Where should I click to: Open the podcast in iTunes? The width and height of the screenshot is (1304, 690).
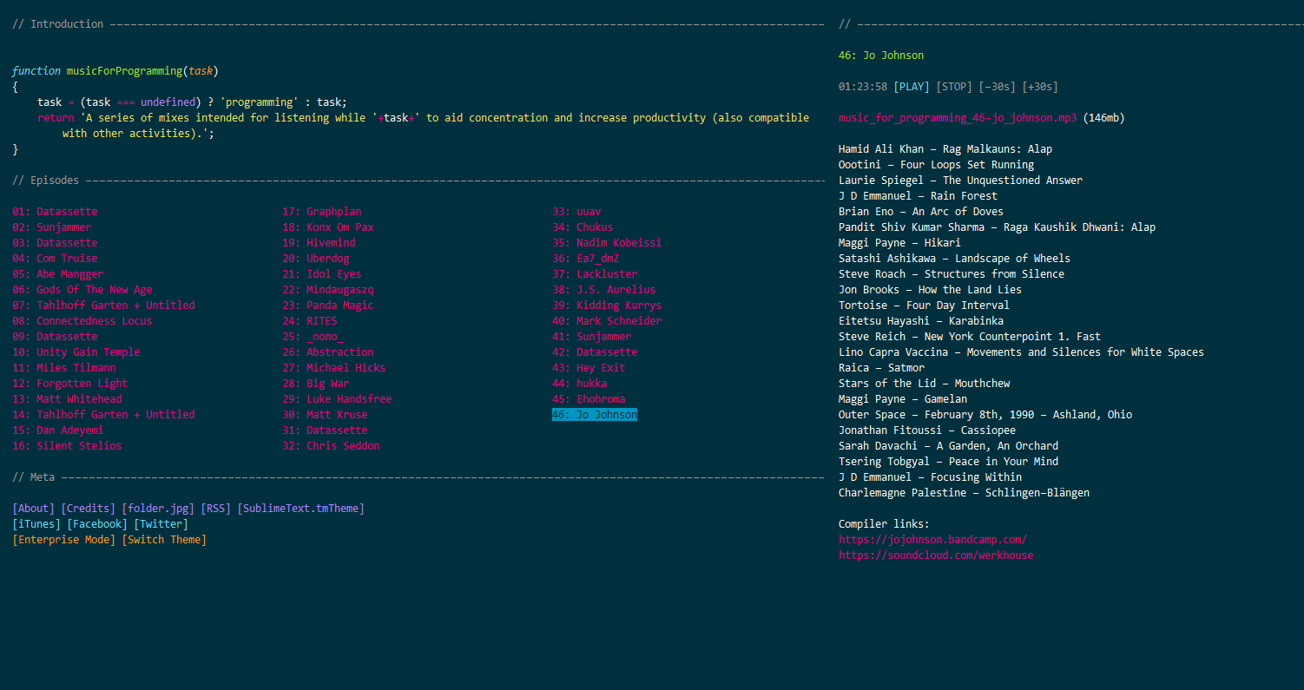pos(36,523)
